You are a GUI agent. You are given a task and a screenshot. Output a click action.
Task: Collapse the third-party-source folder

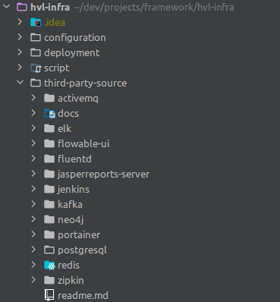point(20,83)
